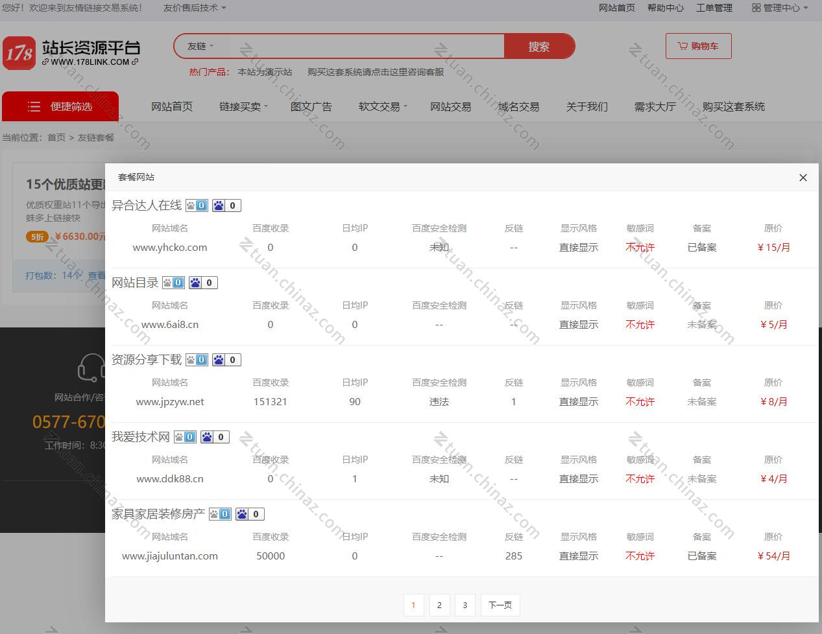
Task: Click the 购物车 button
Action: (699, 46)
